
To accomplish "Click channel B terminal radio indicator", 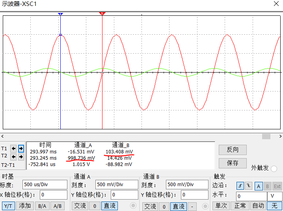I will [x=205, y=206].
